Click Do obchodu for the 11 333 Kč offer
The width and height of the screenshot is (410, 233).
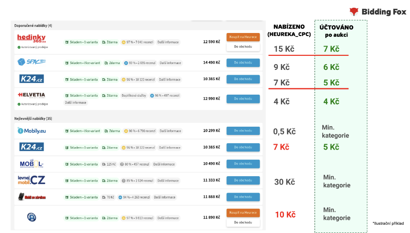[x=243, y=180]
